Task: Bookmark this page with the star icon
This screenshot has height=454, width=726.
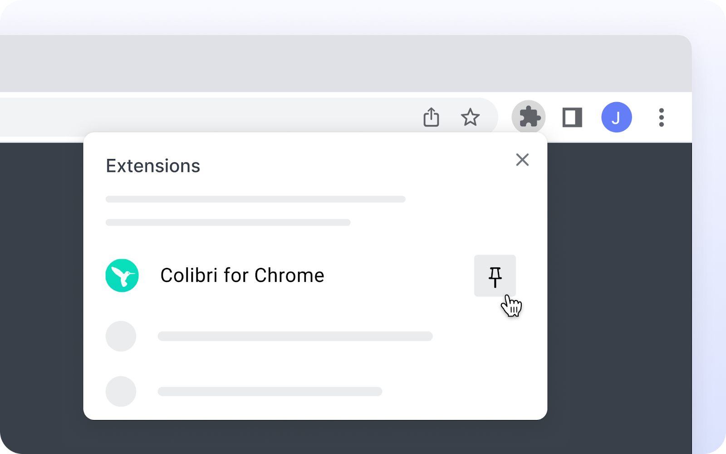Action: tap(470, 118)
